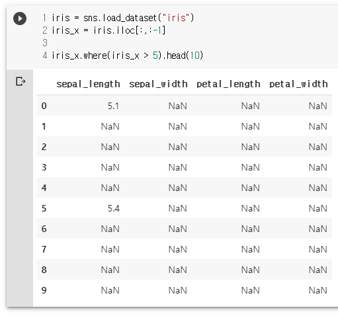Select the 5.4 value in row 5
The height and width of the screenshot is (316, 338).
point(114,208)
